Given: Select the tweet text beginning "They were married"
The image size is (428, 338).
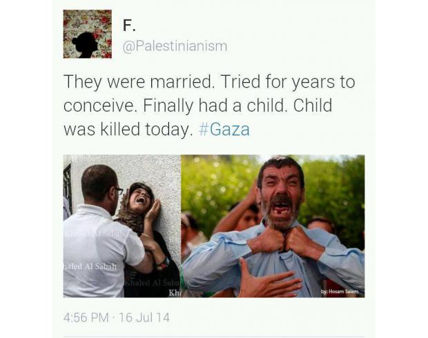Looking at the screenshot, I should (x=209, y=106).
